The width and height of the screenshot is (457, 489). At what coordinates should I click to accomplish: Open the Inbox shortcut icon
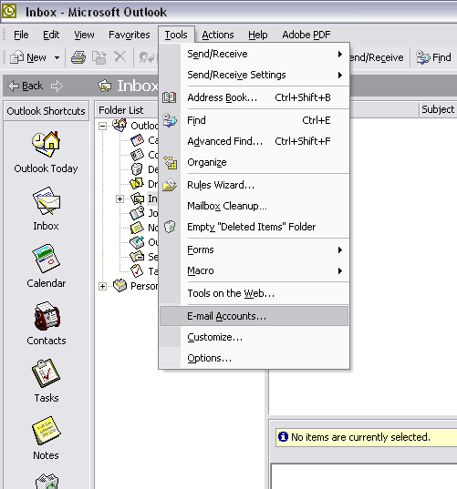click(x=47, y=201)
